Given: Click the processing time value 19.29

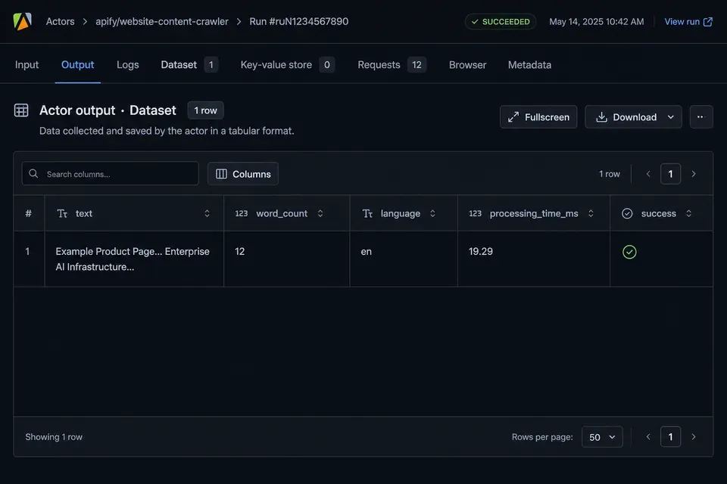Looking at the screenshot, I should point(480,252).
